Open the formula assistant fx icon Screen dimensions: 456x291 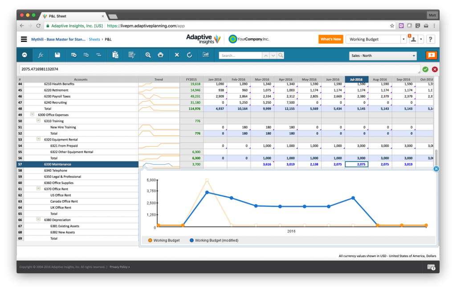41,55
